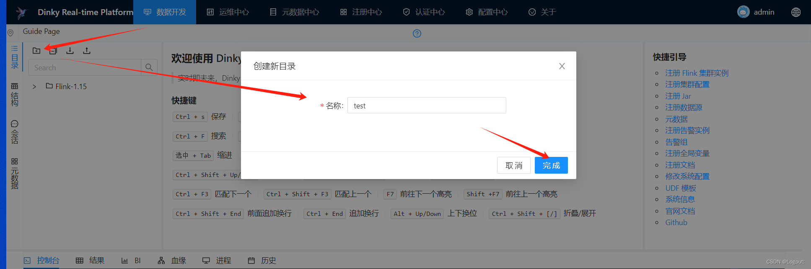811x269 pixels.
Task: Open 官网文档 link
Action: [680, 211]
